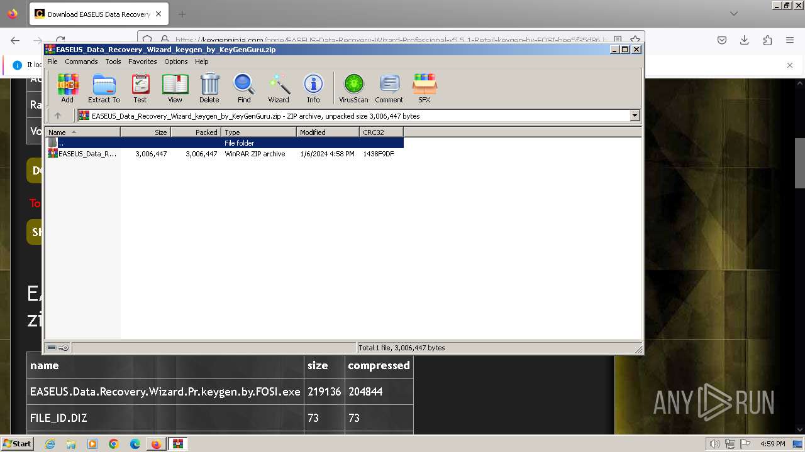This screenshot has width=805, height=452.
Task: Open the Firefox extensions icon
Action: (767, 40)
